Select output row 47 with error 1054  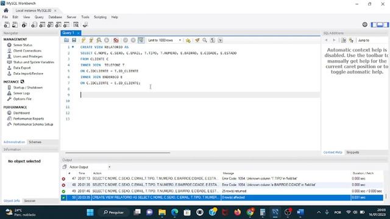tap(222, 178)
